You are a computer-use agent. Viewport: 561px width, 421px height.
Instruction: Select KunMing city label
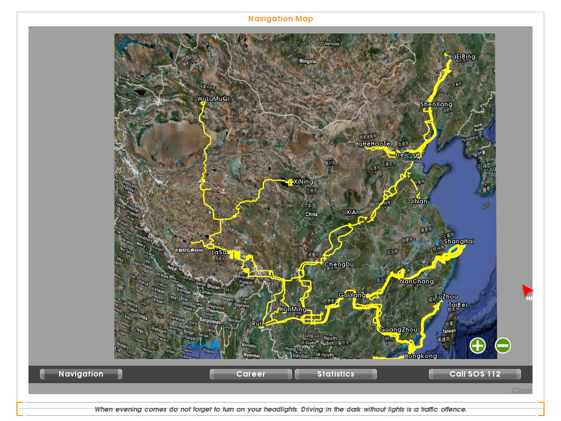tap(293, 309)
